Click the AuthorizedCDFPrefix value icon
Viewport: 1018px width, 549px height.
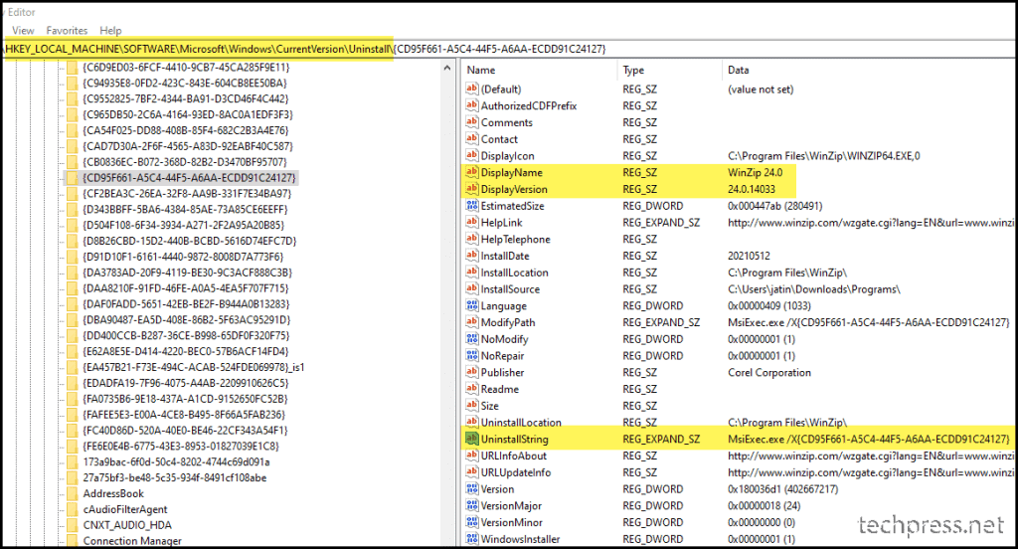tap(472, 105)
